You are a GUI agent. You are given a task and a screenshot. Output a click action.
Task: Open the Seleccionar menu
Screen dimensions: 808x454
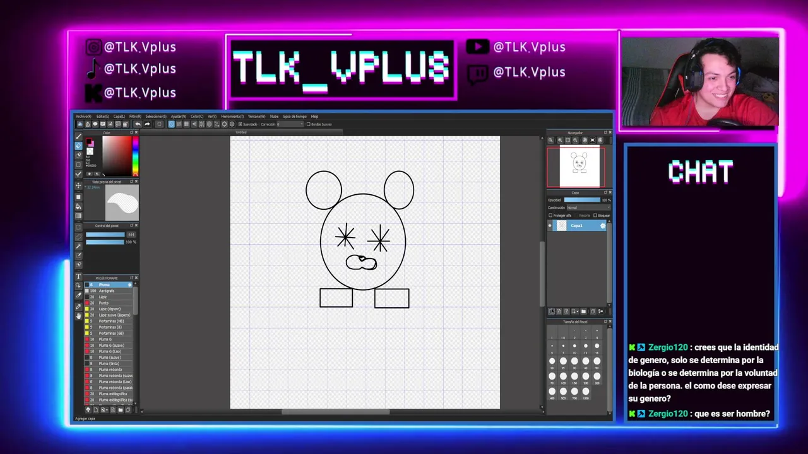click(x=156, y=116)
